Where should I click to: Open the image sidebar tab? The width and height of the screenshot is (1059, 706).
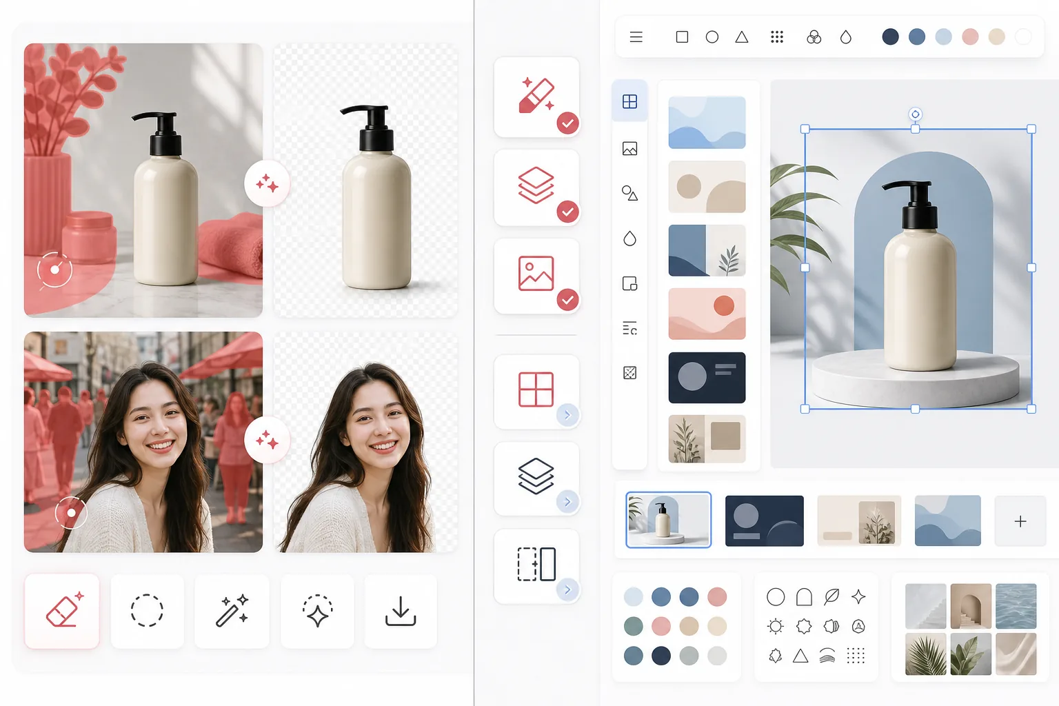(629, 148)
